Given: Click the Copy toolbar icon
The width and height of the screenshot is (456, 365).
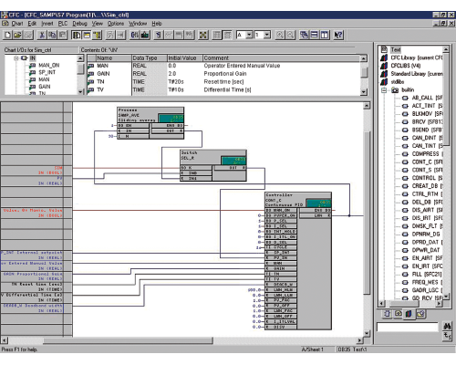Looking at the screenshot, I should tap(52, 35).
